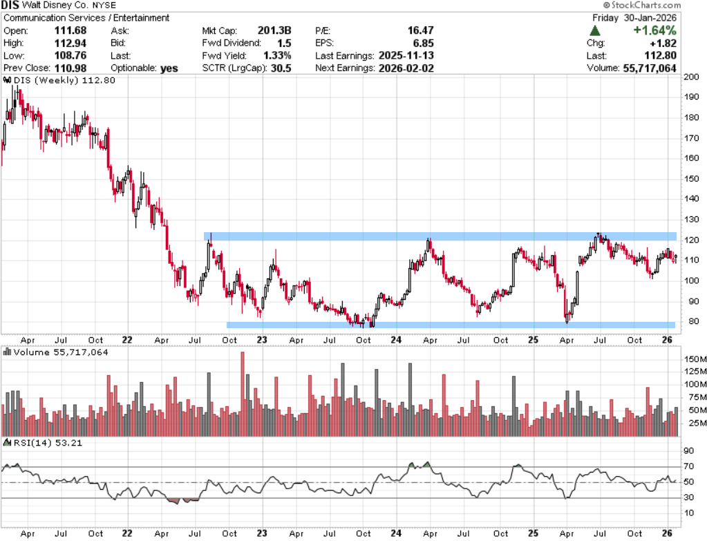
Task: Click the green up-triangle next to +1.64%
Action: point(595,30)
